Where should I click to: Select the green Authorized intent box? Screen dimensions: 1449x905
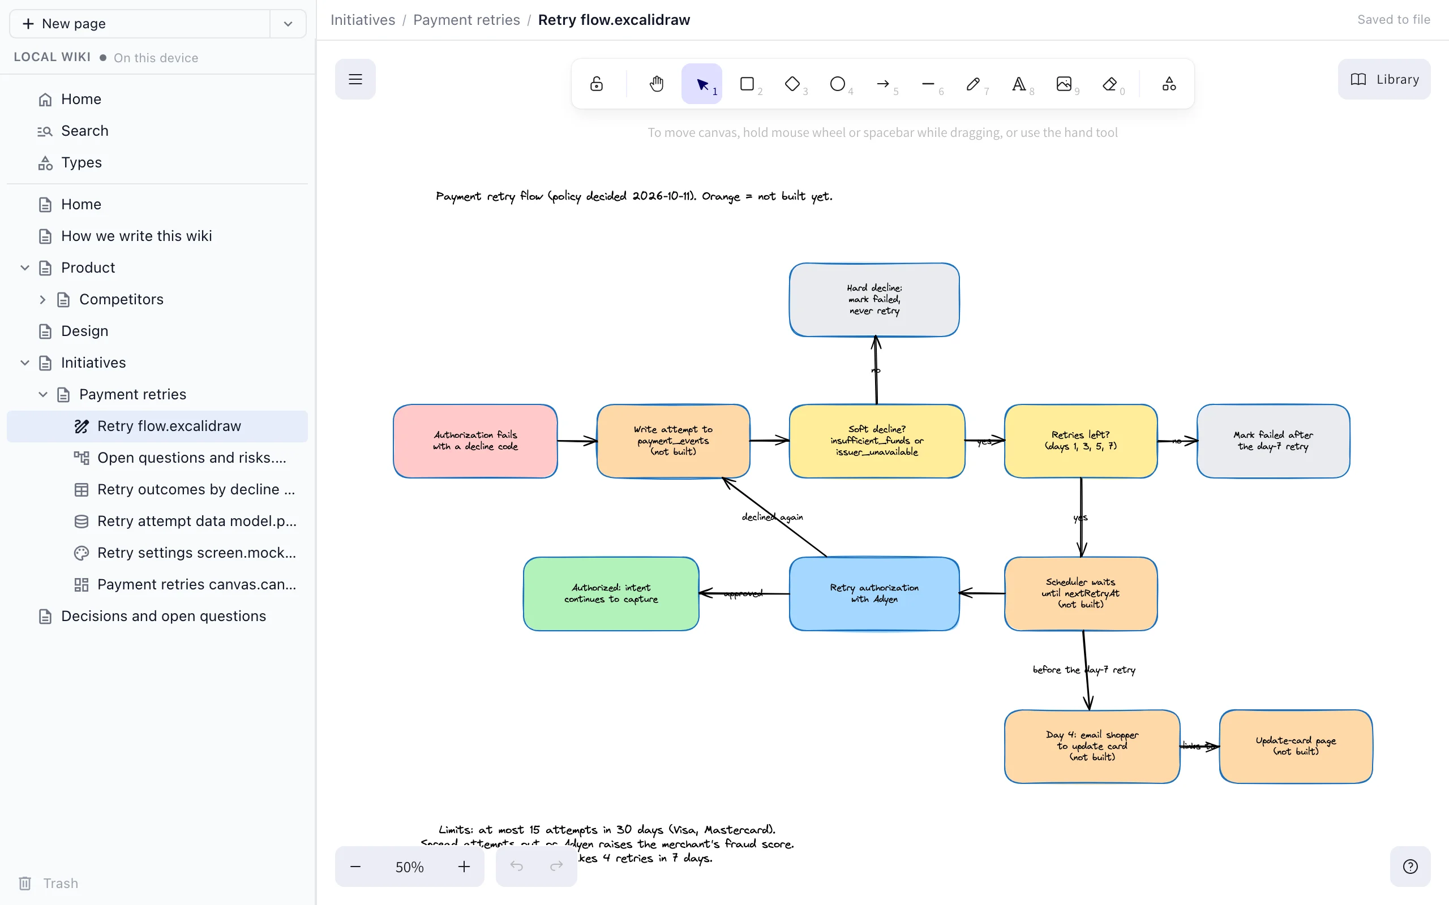tap(611, 594)
